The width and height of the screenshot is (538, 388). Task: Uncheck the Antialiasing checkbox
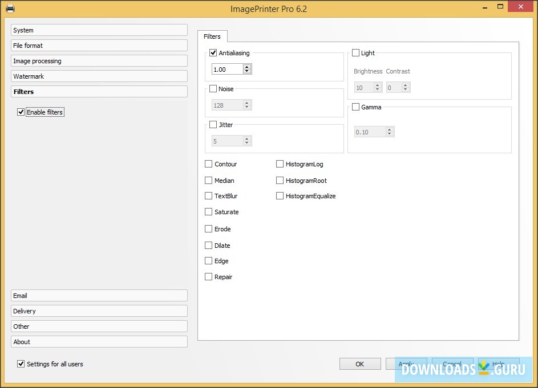point(213,53)
